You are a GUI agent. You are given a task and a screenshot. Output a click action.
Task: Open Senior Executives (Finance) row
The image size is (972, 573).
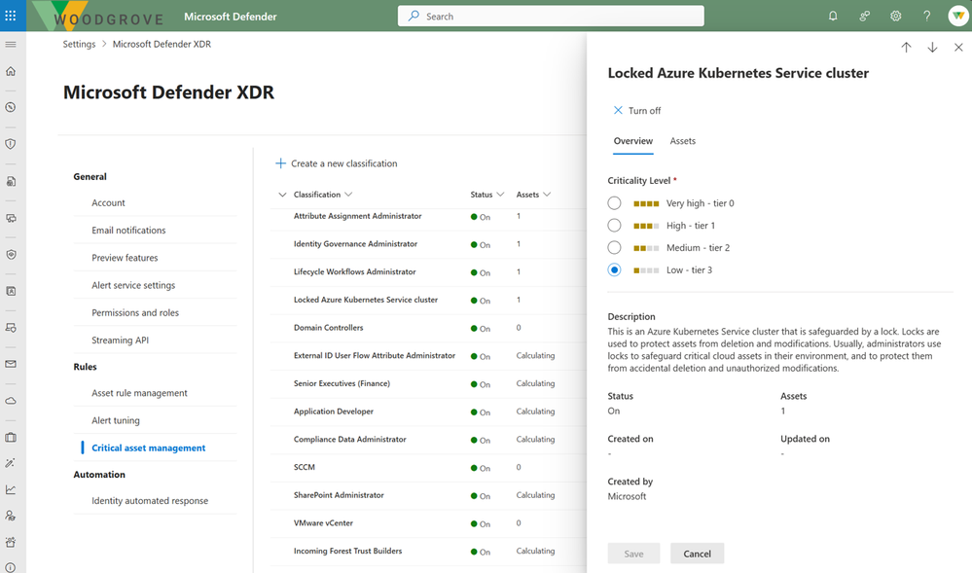[428, 384]
